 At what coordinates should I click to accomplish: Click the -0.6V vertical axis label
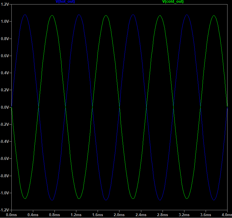pyautogui.click(x=4, y=159)
